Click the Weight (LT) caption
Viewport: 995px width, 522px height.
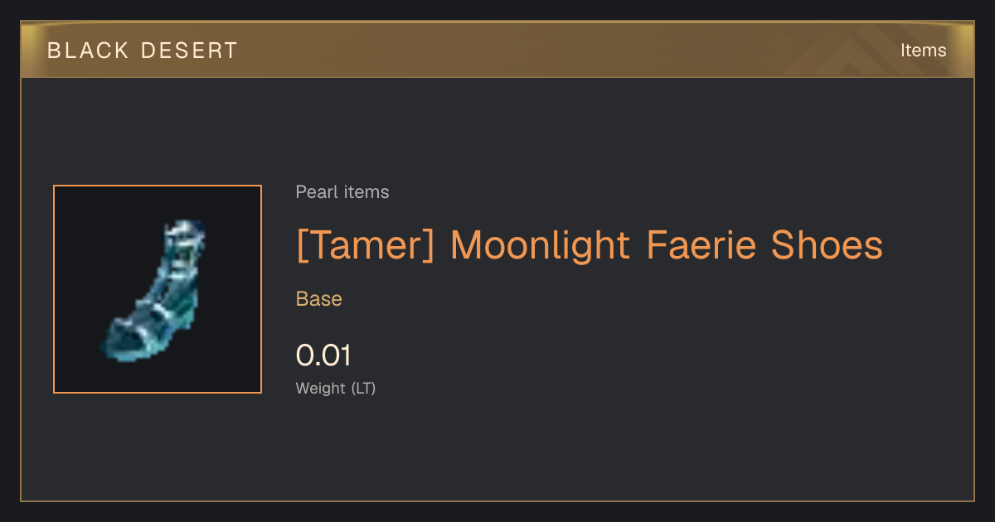coord(336,388)
